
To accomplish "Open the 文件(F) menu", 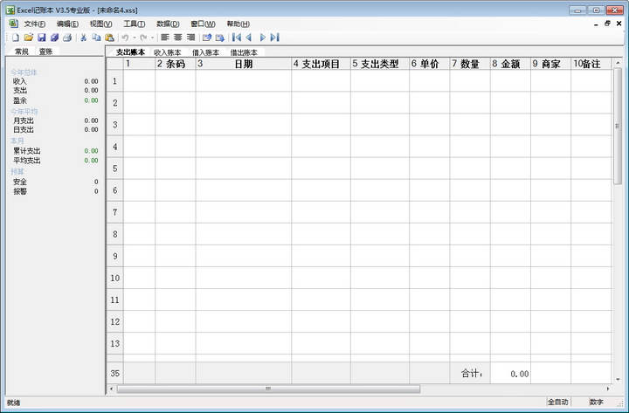I will pyautogui.click(x=34, y=24).
